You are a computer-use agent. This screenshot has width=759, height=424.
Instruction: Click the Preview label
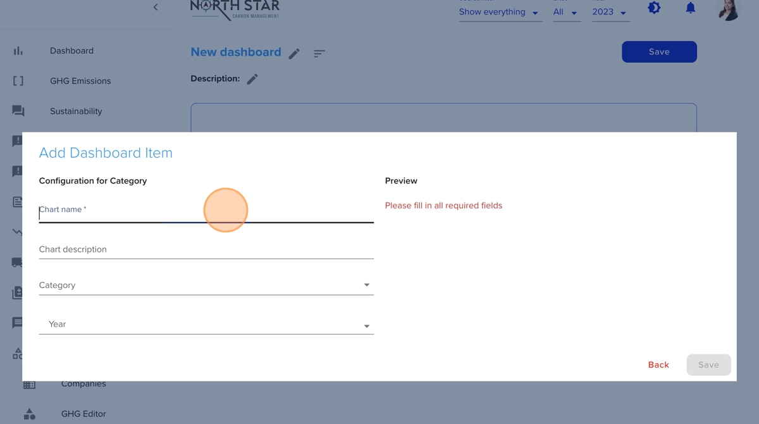pos(401,181)
